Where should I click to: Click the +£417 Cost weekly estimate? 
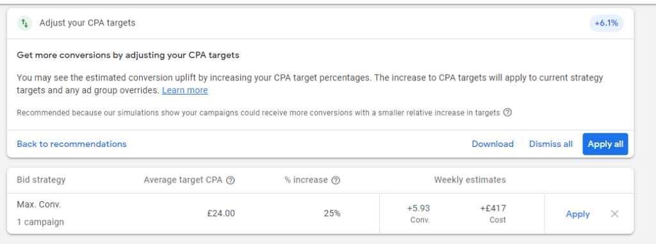tap(493, 213)
